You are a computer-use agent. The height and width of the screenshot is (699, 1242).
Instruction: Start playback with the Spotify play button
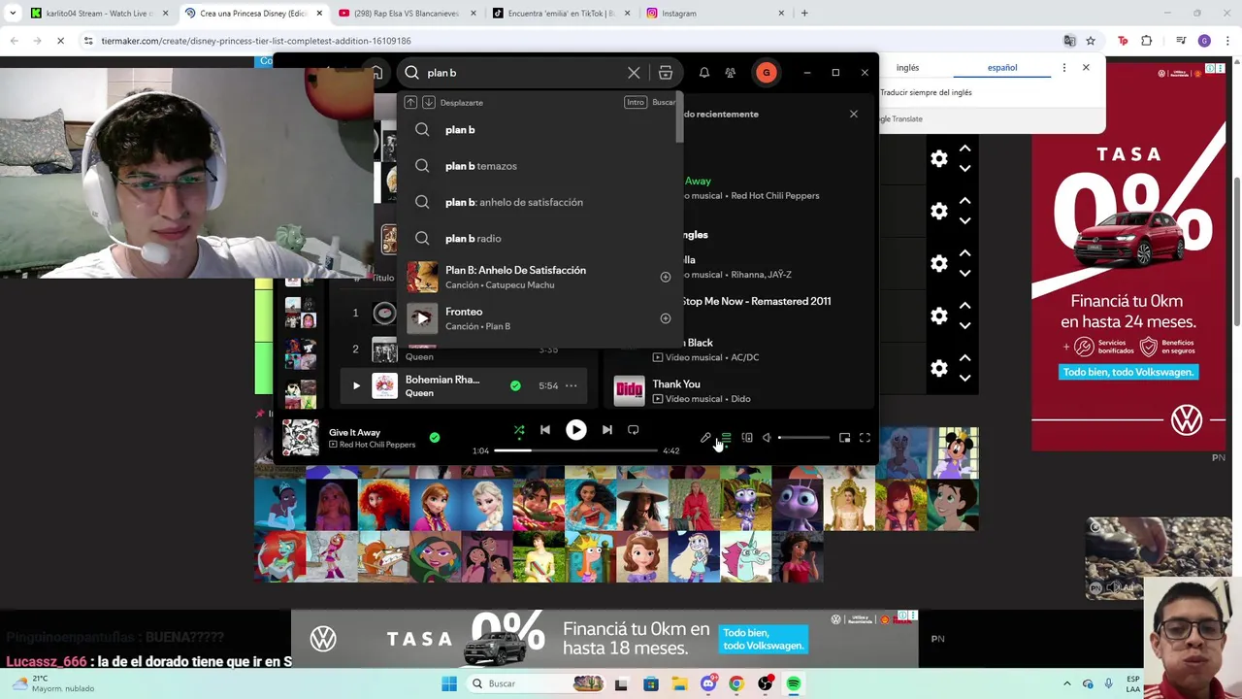tap(576, 430)
